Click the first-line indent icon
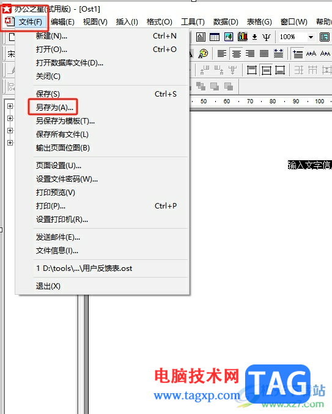332x414 pixels. tap(298, 54)
